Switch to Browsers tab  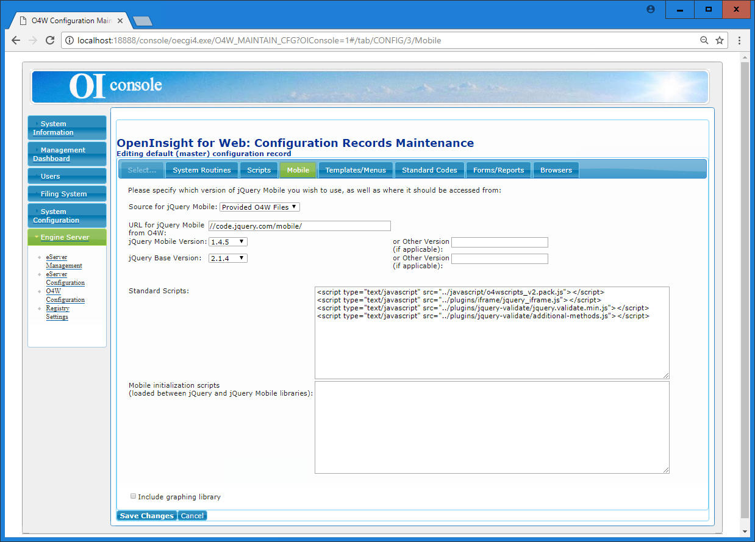click(556, 170)
